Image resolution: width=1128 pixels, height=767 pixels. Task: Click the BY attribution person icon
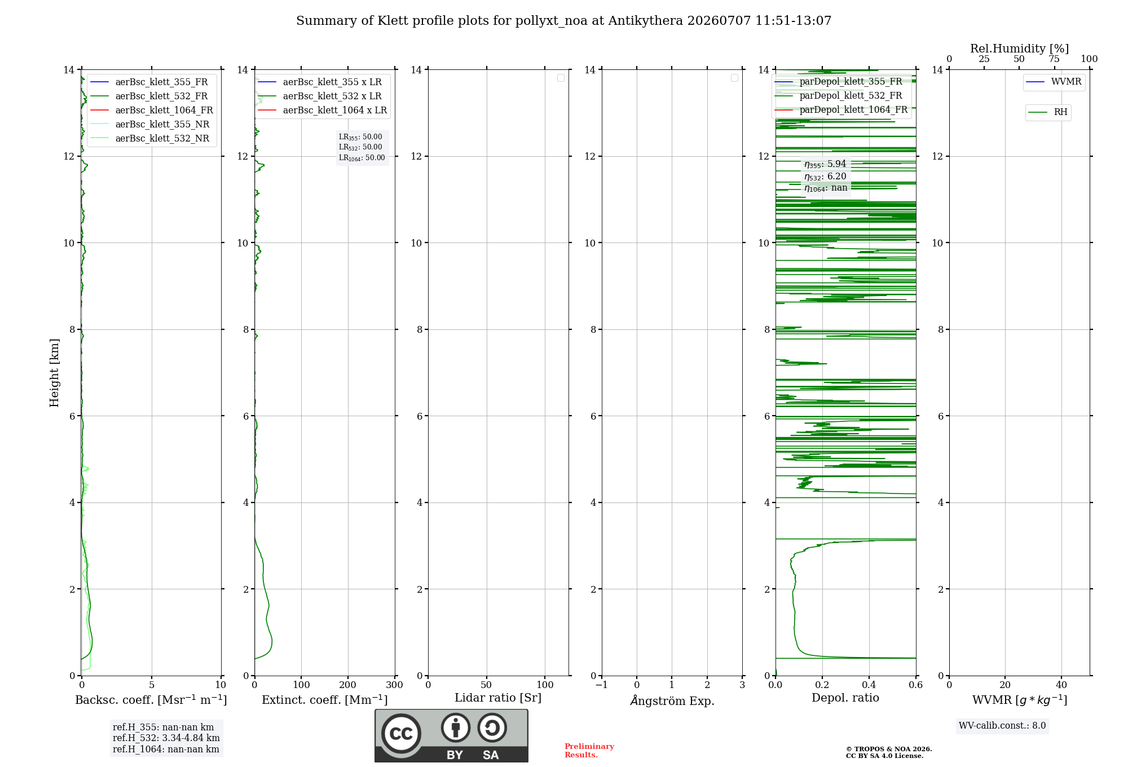pos(456,728)
